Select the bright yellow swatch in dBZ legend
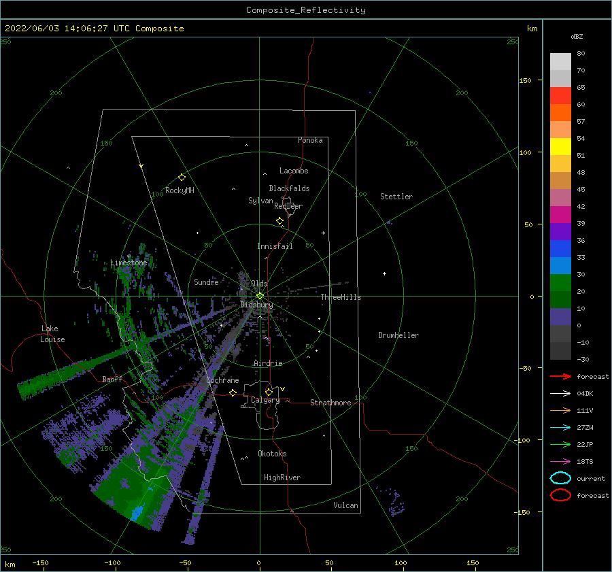This screenshot has height=572, width=612. [560, 147]
